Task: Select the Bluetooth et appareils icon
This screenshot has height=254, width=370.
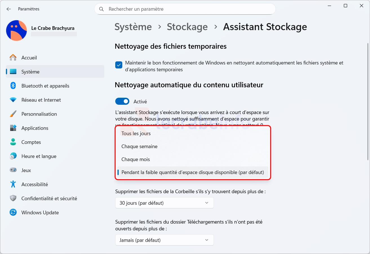Action: coord(13,86)
